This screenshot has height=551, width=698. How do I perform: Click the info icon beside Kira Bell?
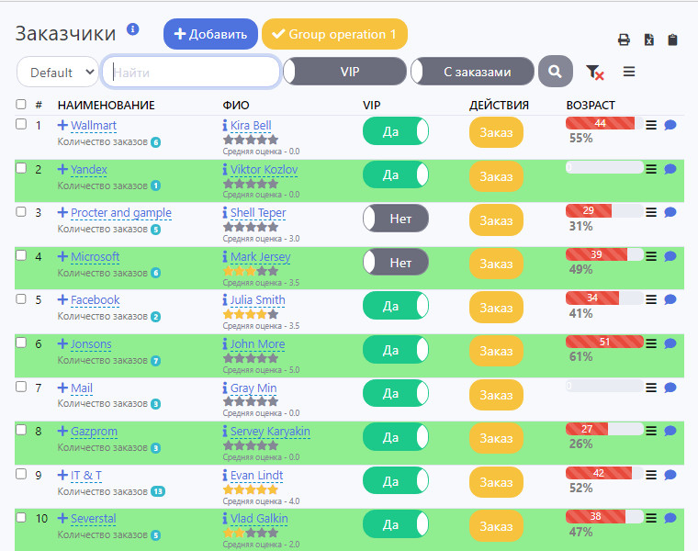click(225, 126)
